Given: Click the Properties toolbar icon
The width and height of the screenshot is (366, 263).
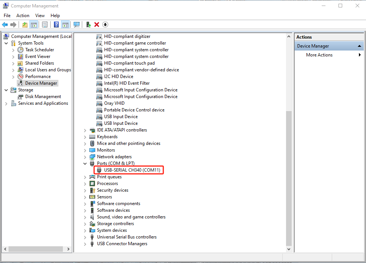Looking at the screenshot, I should [x=45, y=25].
